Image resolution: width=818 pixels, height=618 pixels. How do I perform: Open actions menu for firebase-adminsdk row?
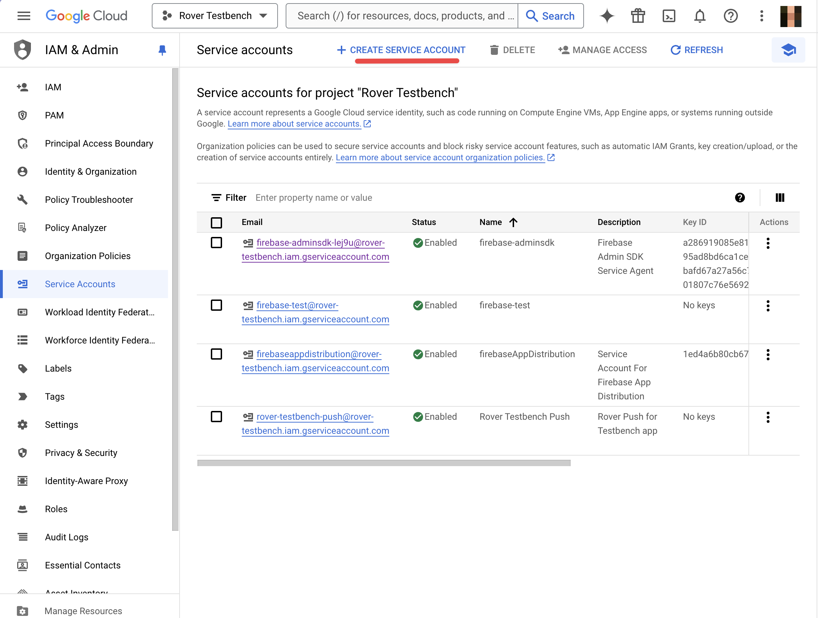[768, 243]
